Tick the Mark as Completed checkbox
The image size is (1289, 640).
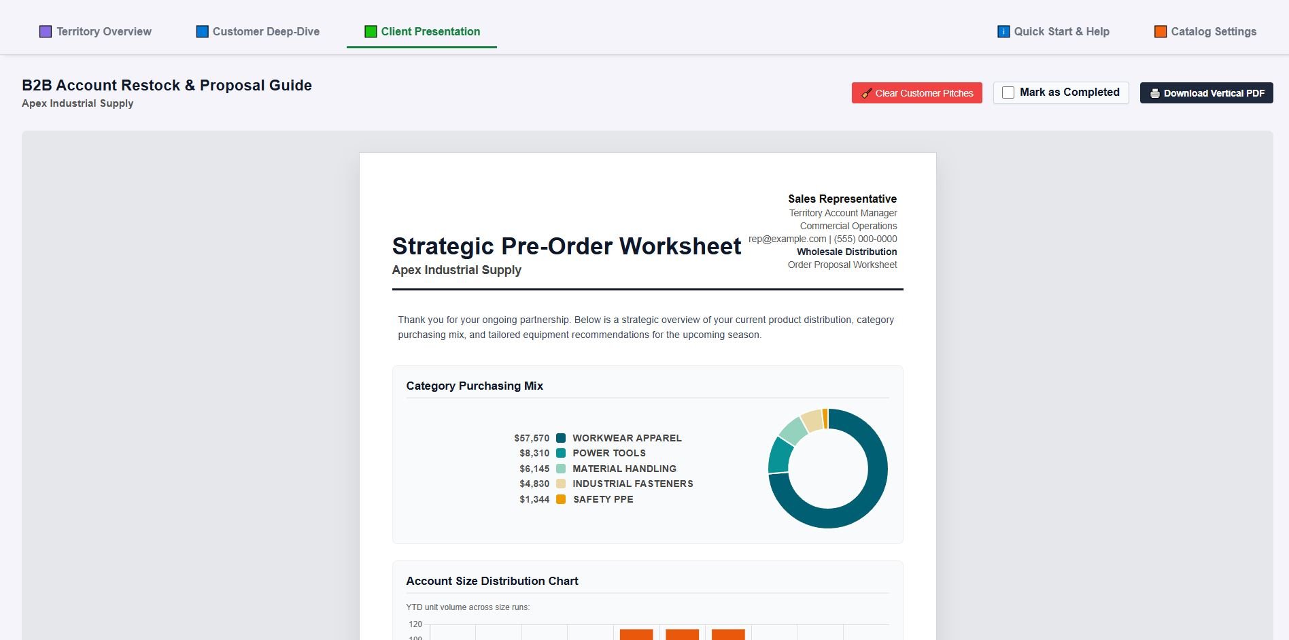(1008, 92)
